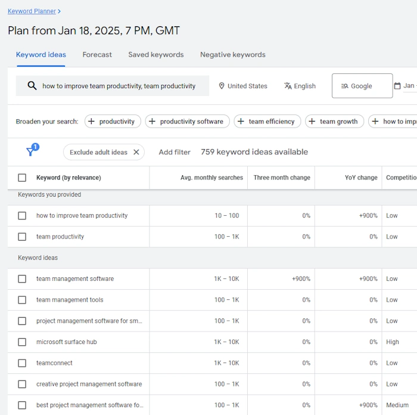Click the Google search network icon
The image size is (417, 415).
pos(345,86)
